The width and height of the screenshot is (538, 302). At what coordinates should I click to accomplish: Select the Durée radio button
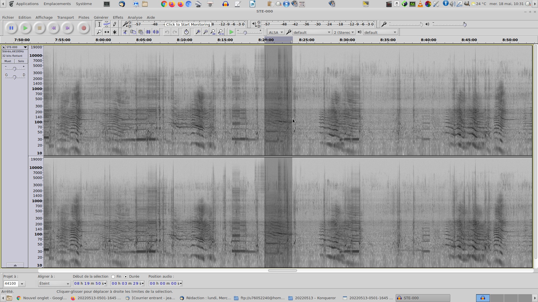(126, 277)
